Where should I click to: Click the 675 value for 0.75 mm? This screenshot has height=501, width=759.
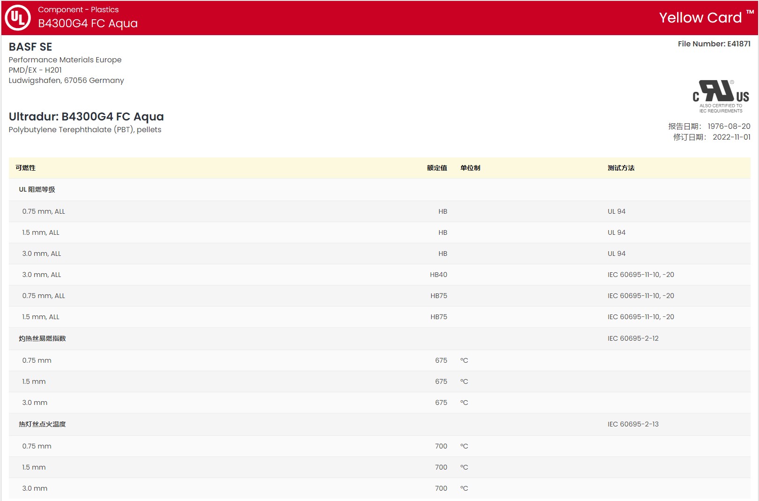tap(441, 360)
